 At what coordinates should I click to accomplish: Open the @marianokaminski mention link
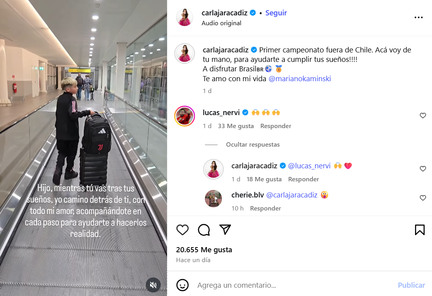pos(300,79)
